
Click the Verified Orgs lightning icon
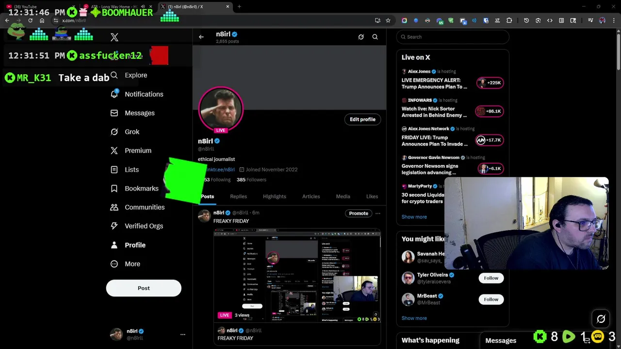[x=114, y=226]
